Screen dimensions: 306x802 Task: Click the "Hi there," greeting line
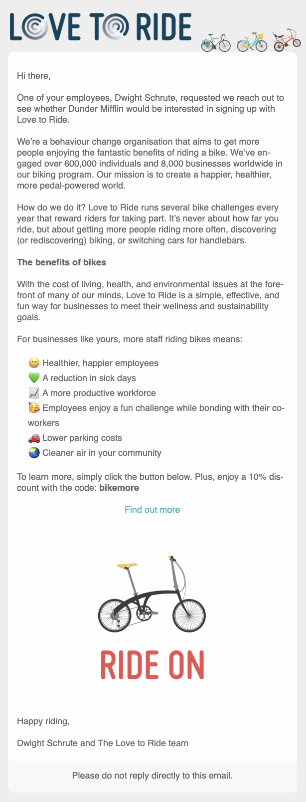tap(34, 76)
